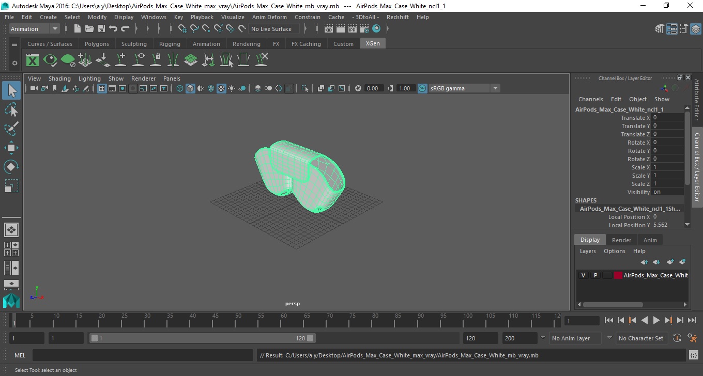Open the Render View clapperboard icon
This screenshot has width=703, height=376.
pyautogui.click(x=329, y=29)
